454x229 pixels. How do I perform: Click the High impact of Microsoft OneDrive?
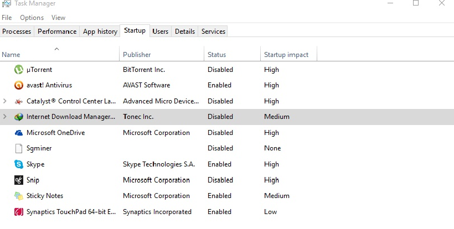272,133
